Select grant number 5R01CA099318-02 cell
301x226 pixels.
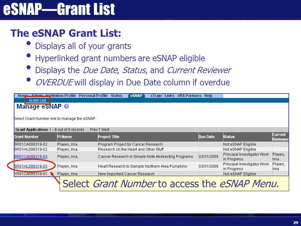coord(31,144)
